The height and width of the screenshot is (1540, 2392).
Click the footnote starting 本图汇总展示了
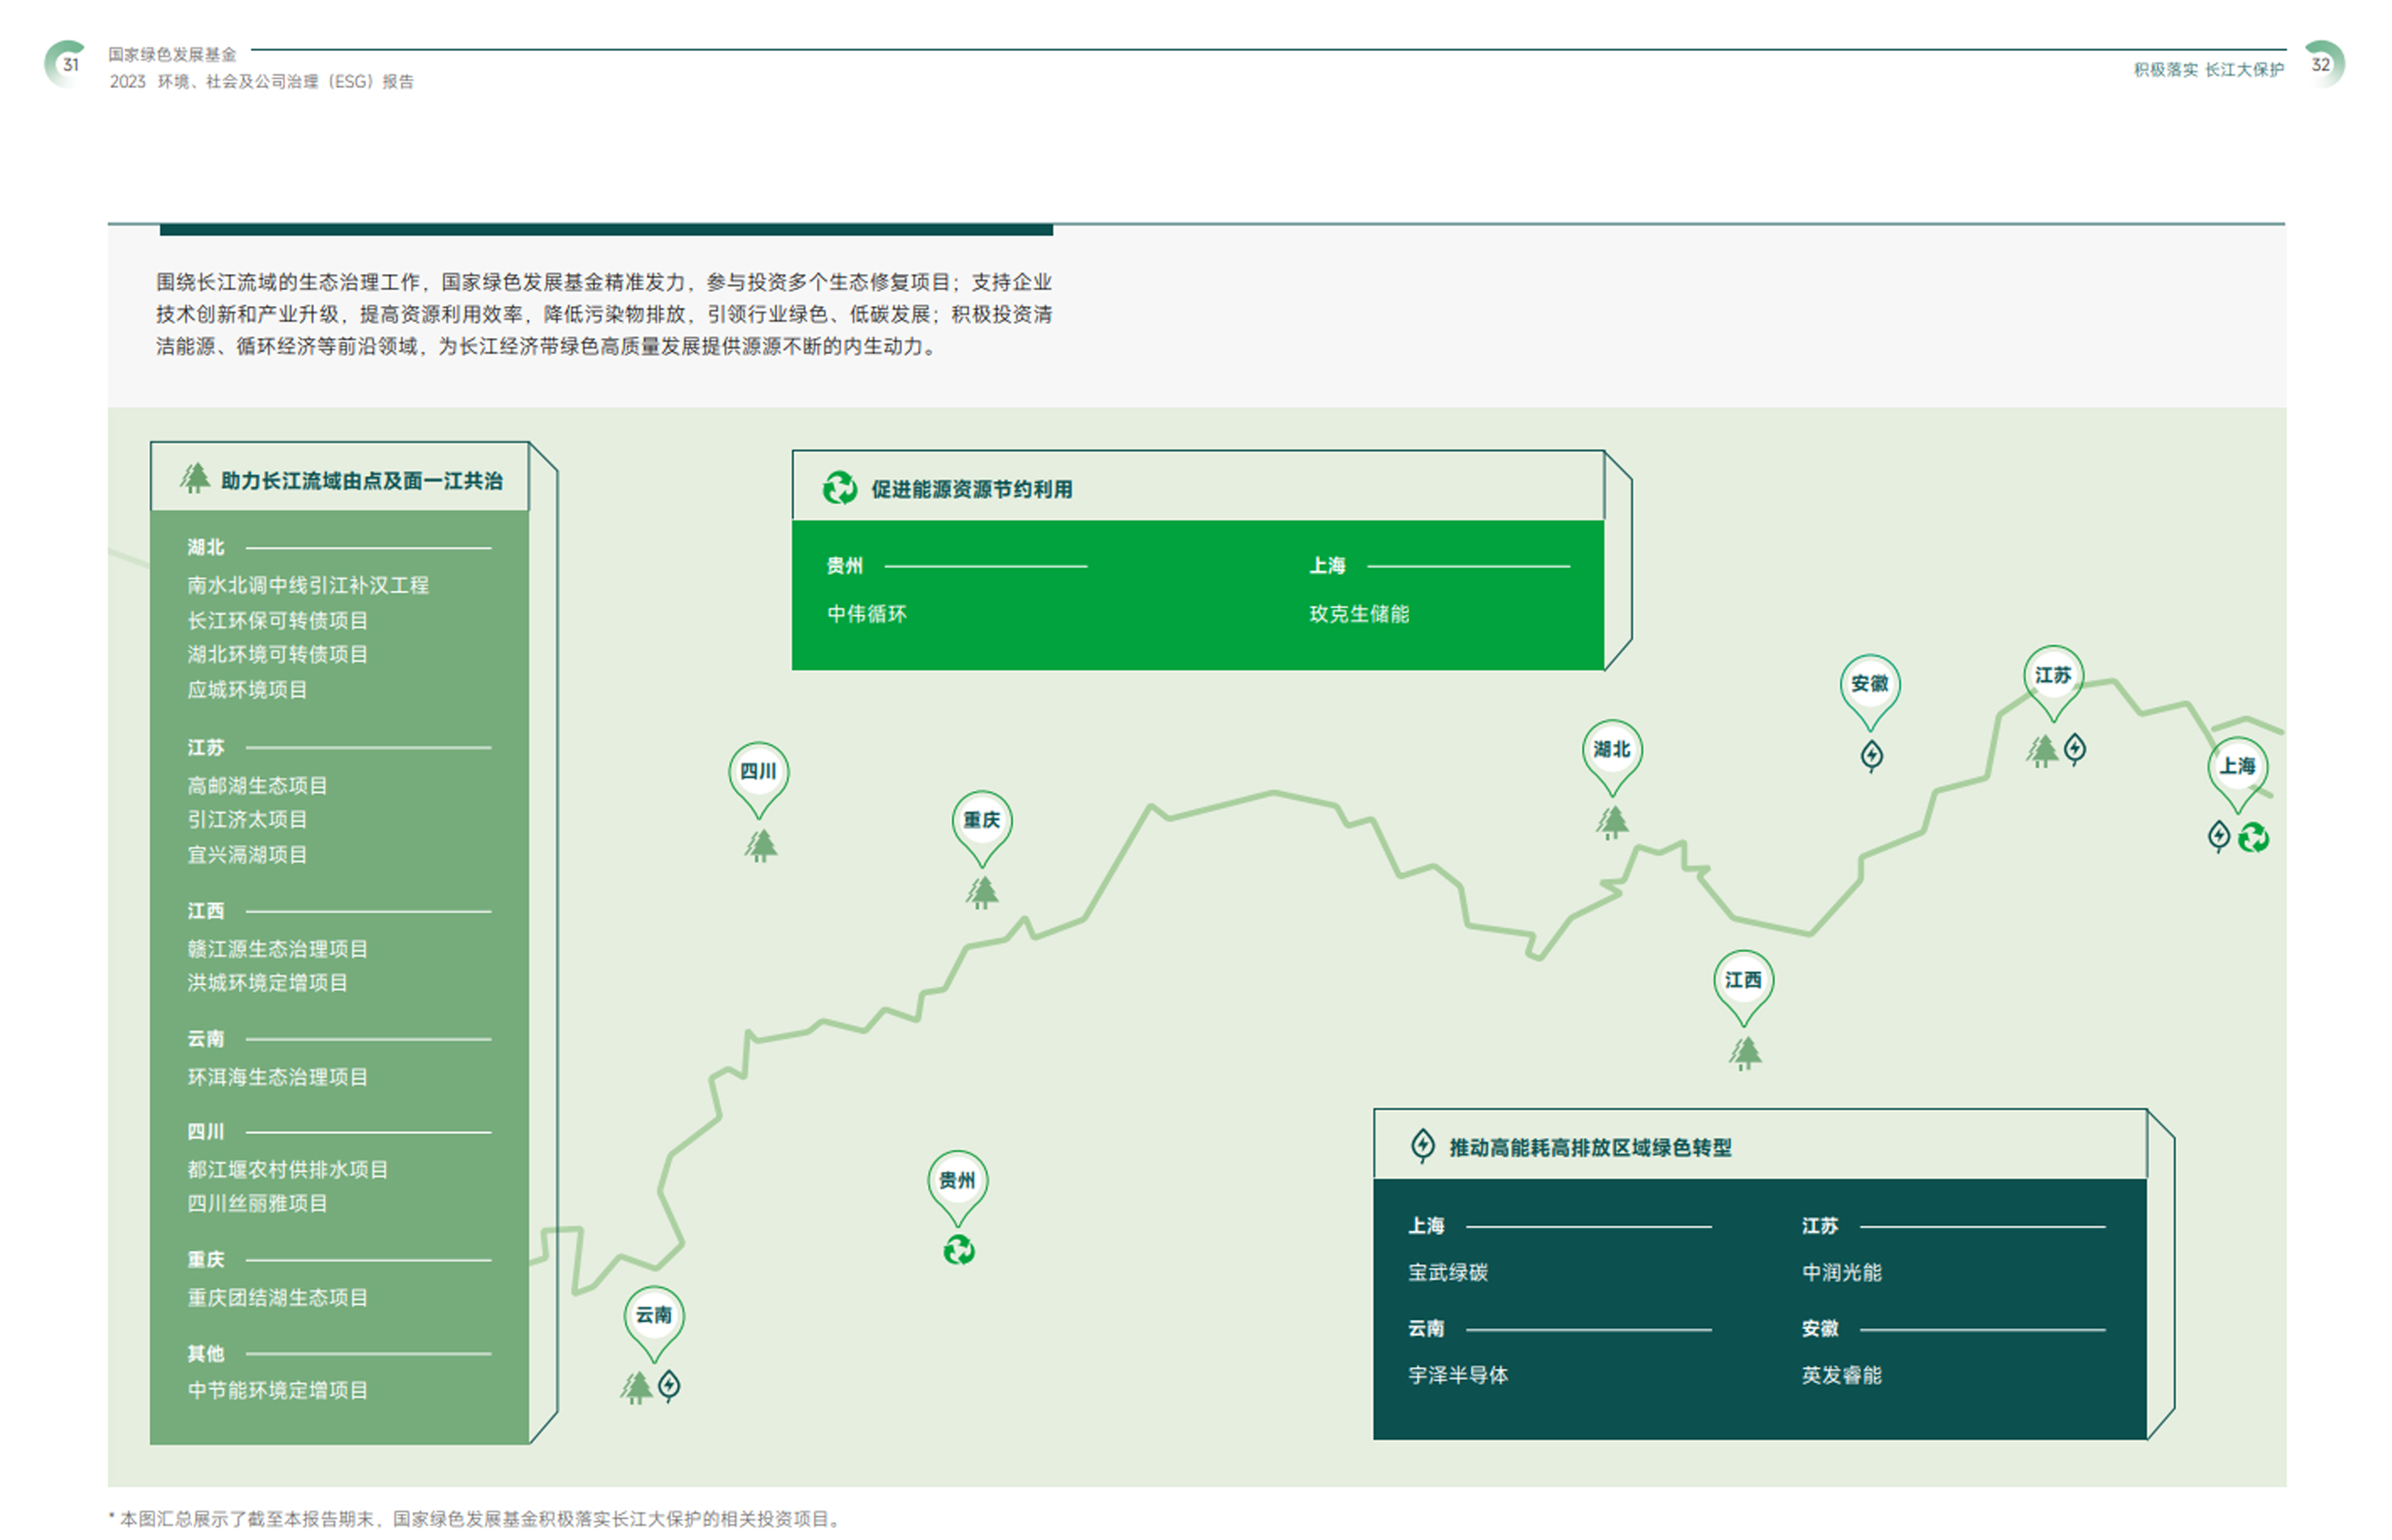tap(475, 1519)
